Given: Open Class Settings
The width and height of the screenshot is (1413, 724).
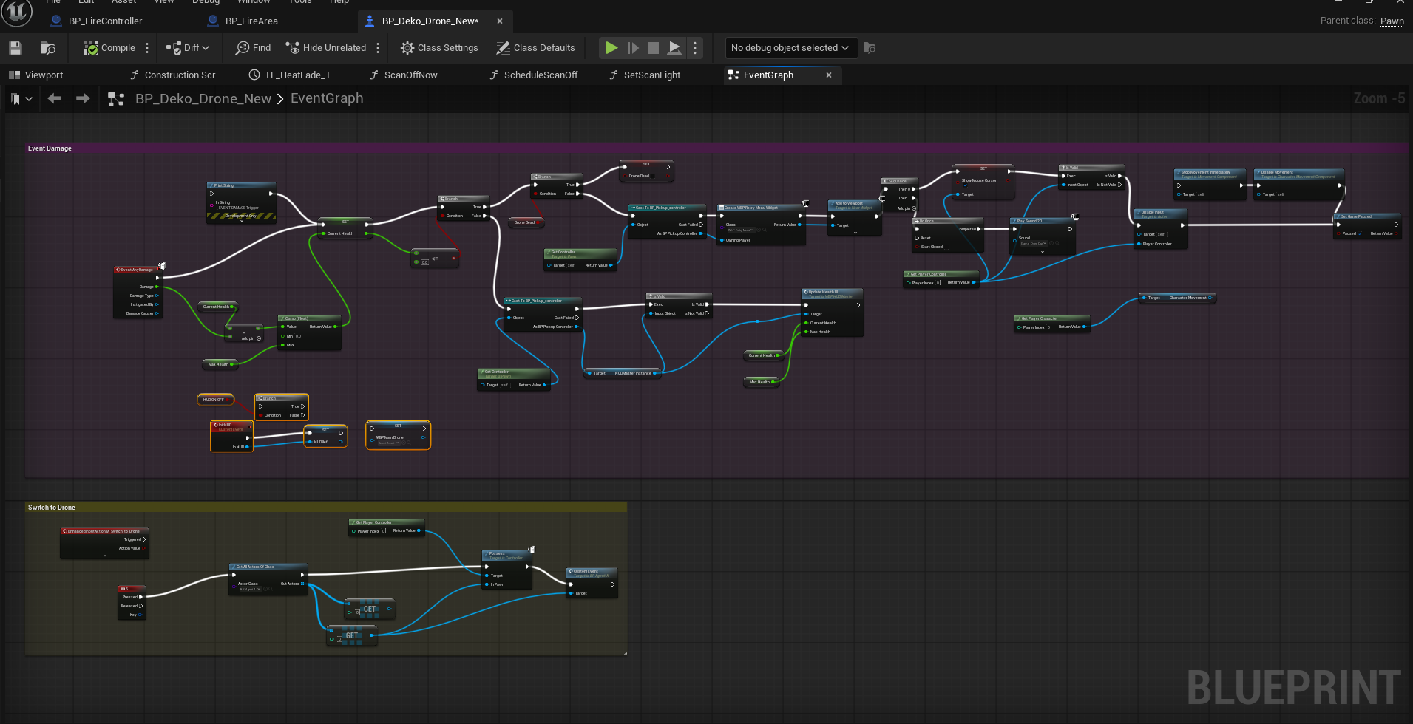Looking at the screenshot, I should tap(439, 48).
